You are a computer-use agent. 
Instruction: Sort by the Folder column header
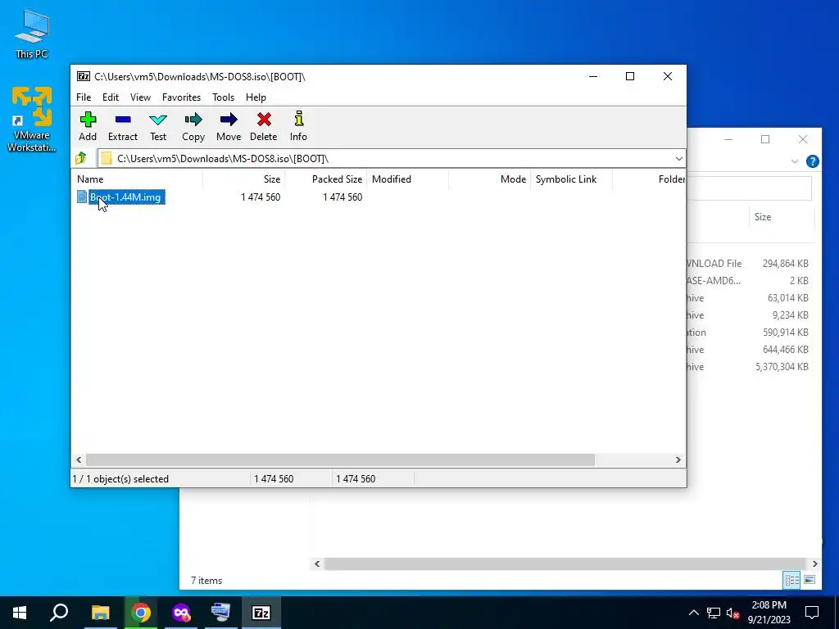(649, 179)
